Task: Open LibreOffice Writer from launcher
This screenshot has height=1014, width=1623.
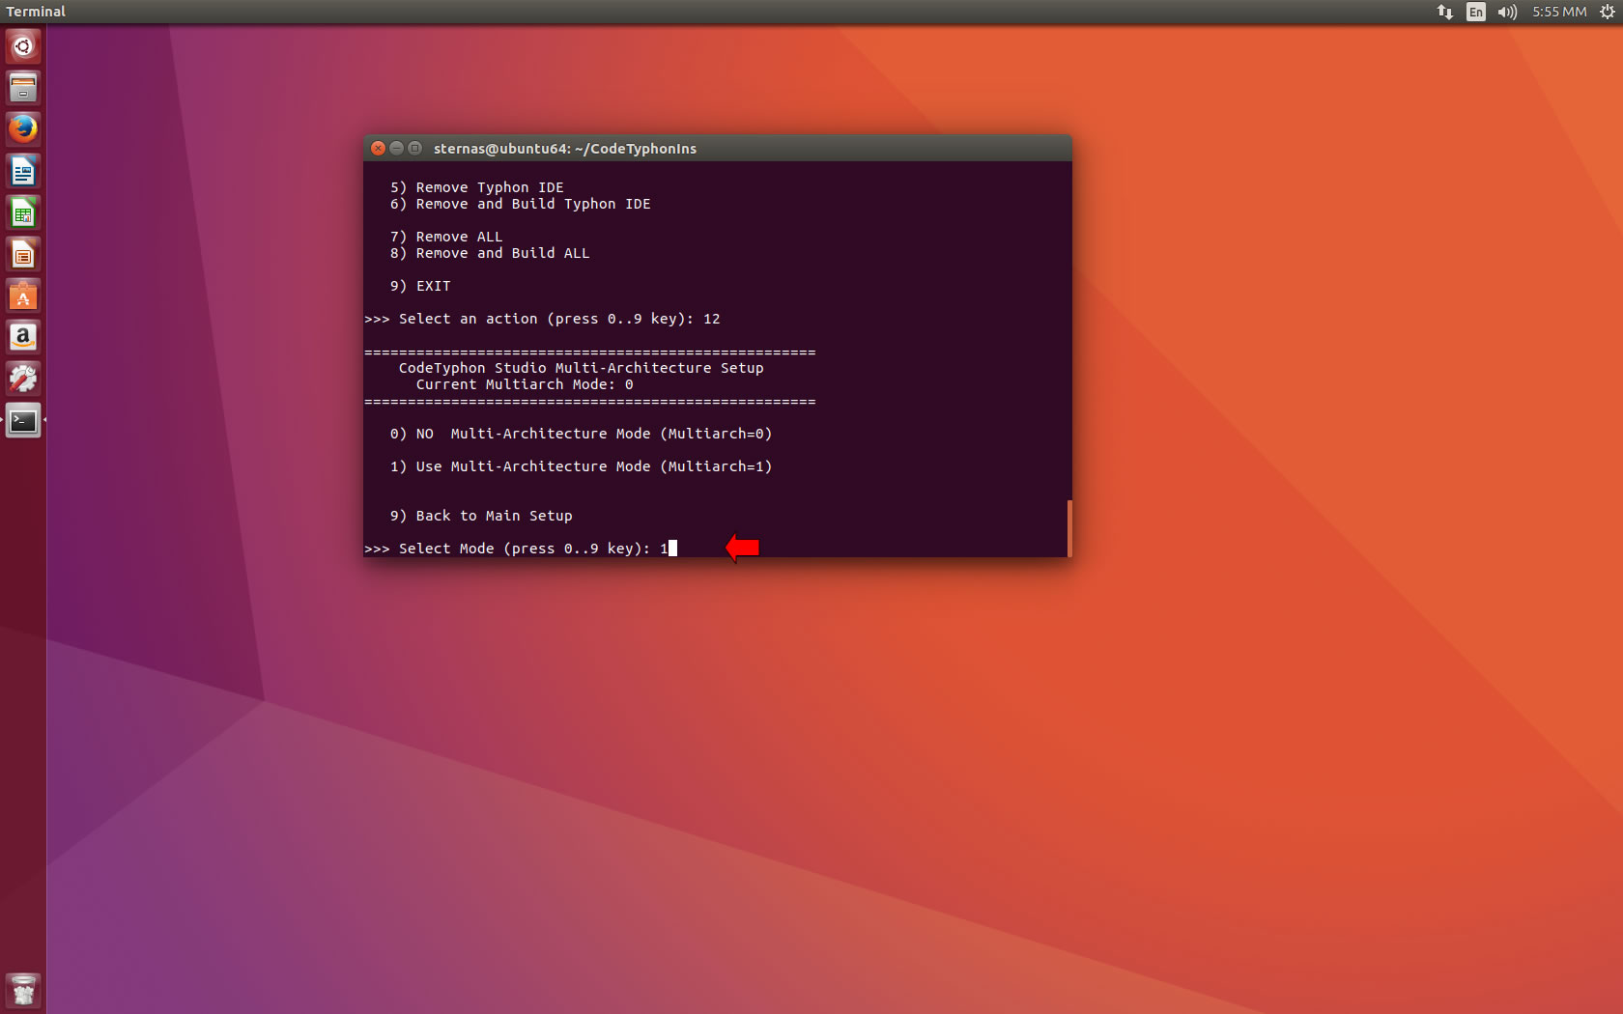Action: pyautogui.click(x=23, y=171)
